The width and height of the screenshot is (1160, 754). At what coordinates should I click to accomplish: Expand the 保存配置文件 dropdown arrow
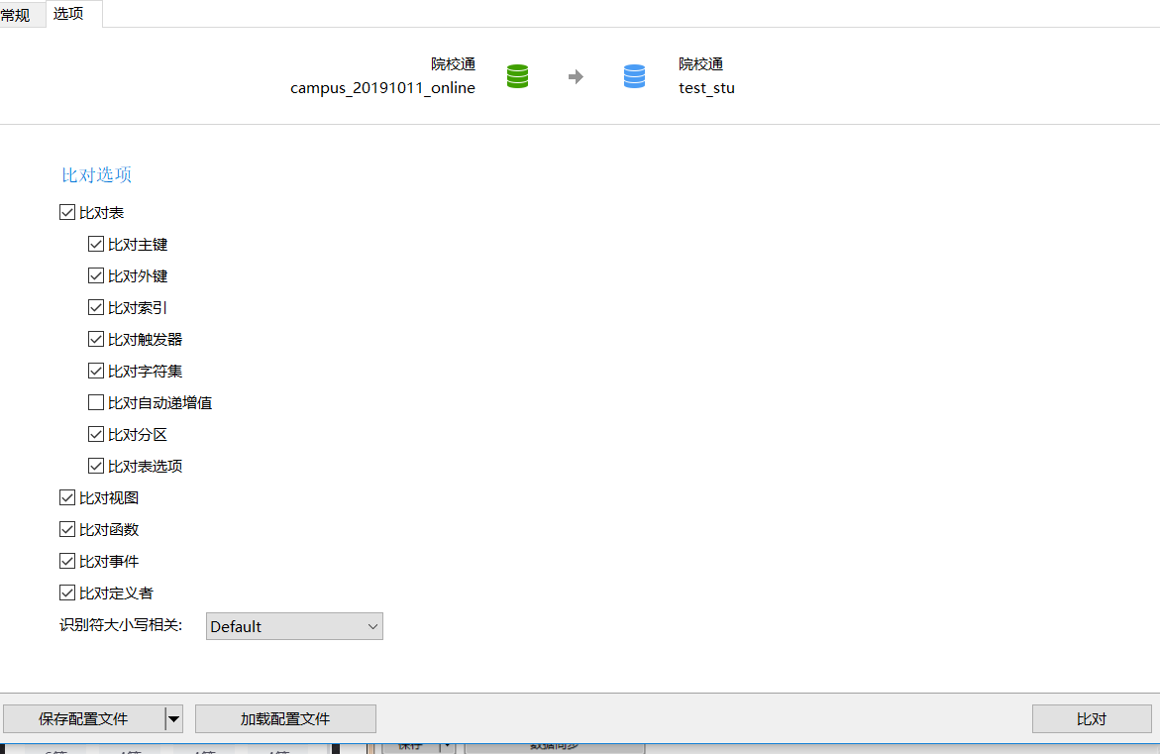coord(174,719)
